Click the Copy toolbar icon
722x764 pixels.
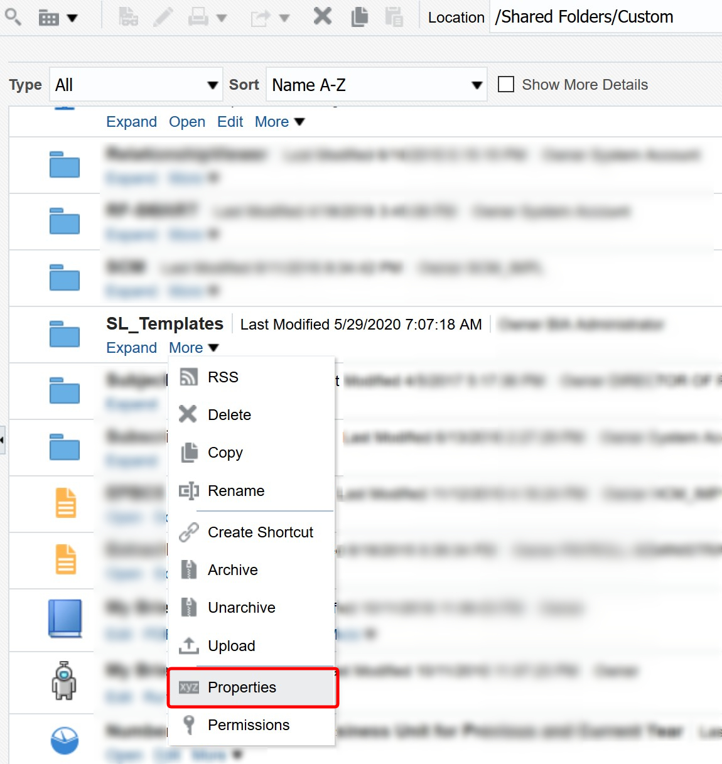(x=360, y=17)
